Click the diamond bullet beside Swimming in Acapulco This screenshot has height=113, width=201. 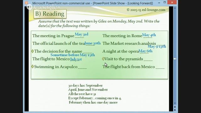pos(32,67)
